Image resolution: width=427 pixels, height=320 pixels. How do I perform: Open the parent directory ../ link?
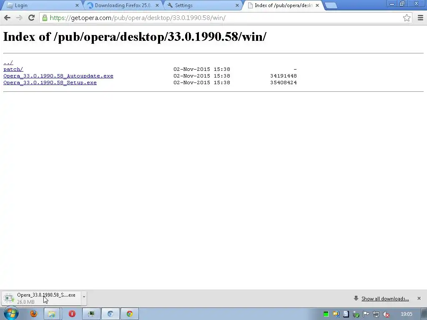pyautogui.click(x=8, y=62)
